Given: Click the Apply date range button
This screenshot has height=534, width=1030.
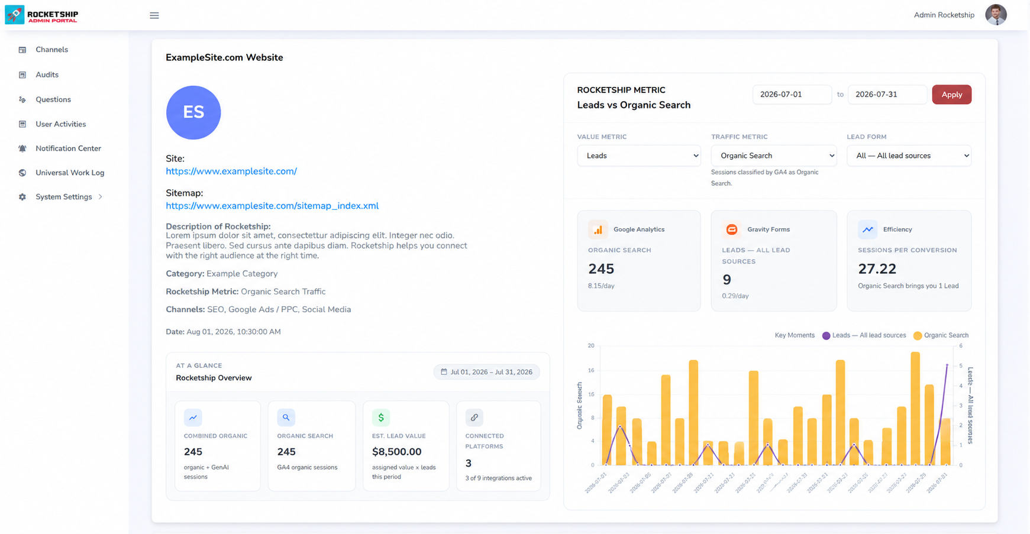Looking at the screenshot, I should coord(951,95).
